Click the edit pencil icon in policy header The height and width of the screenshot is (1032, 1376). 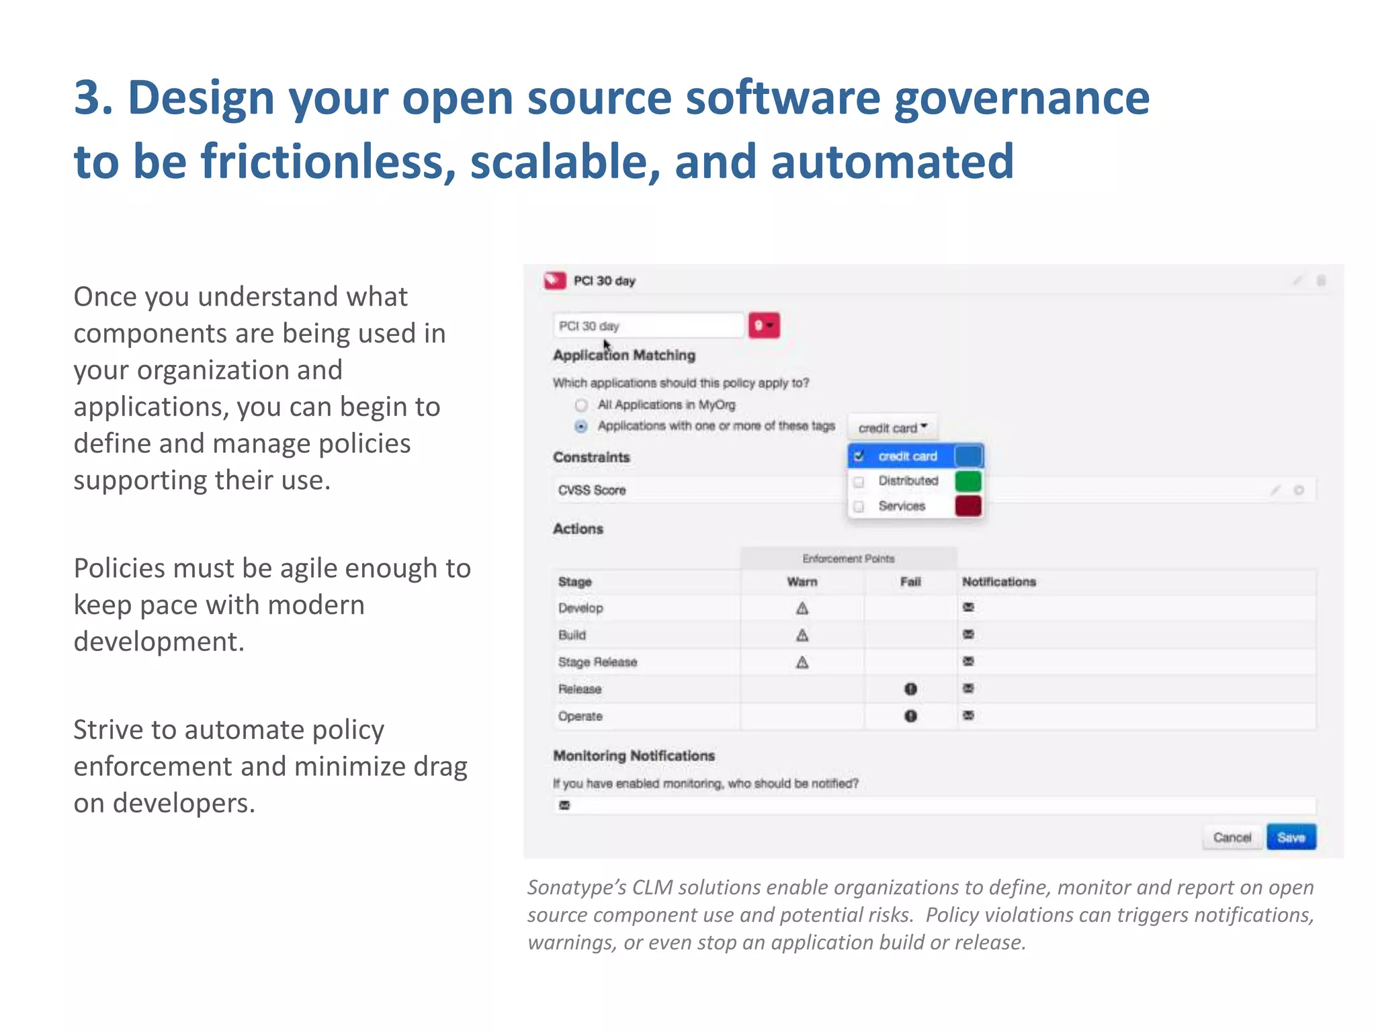coord(1297,281)
